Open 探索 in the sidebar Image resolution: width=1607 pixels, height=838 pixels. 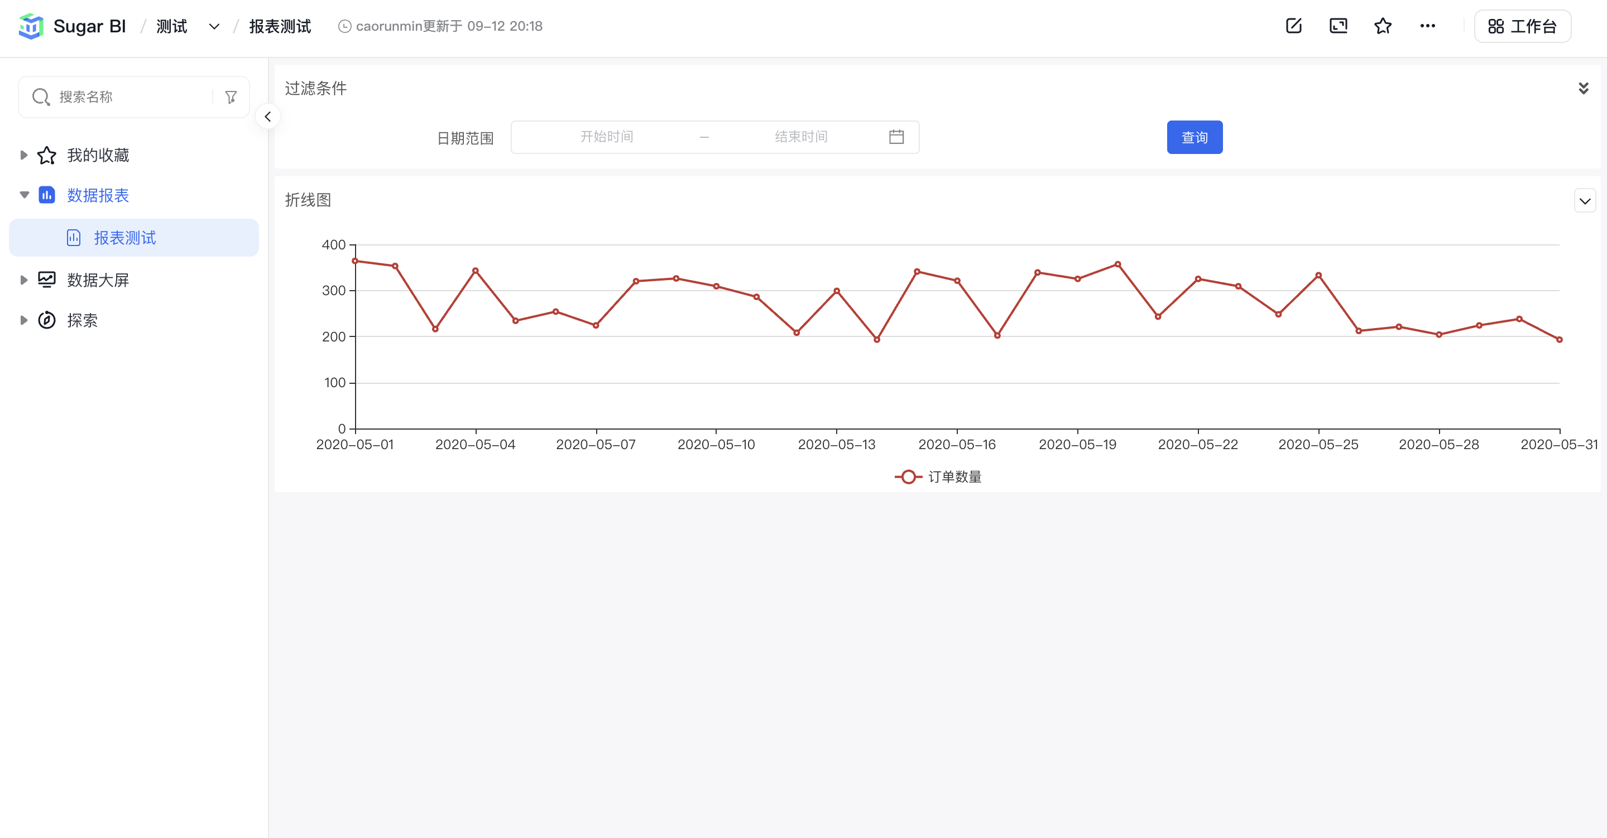tap(83, 320)
